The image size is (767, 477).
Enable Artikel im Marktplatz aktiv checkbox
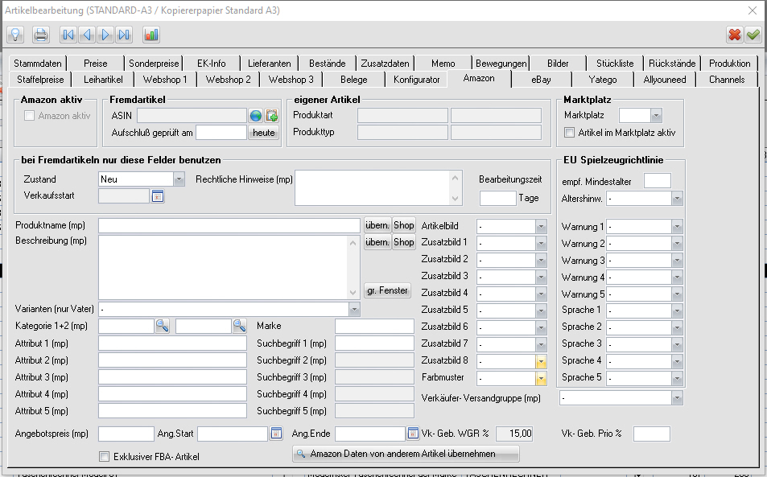point(570,133)
